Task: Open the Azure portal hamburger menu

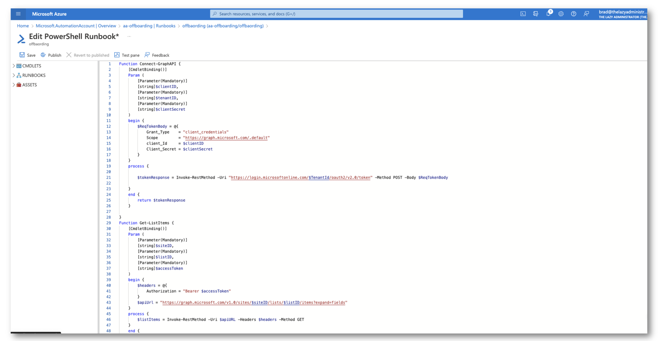Action: pos(18,14)
